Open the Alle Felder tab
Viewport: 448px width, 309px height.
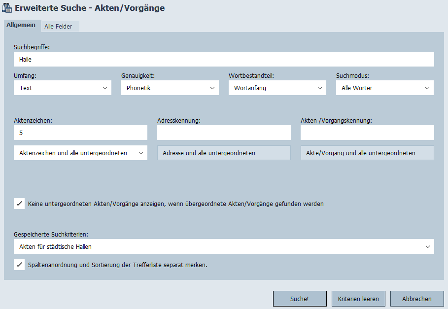coord(58,27)
